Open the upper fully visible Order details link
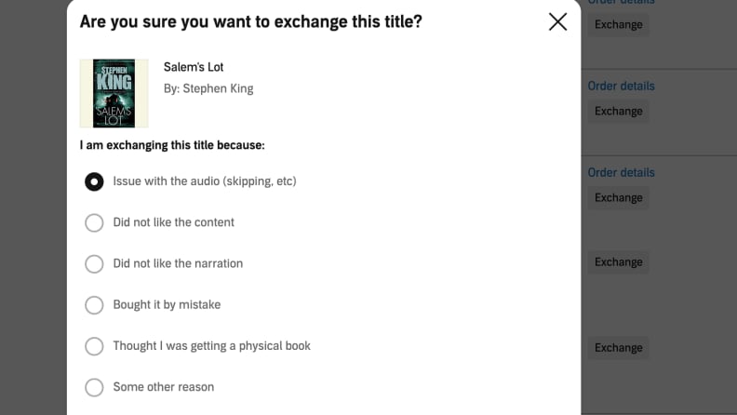The width and height of the screenshot is (737, 415). click(x=621, y=86)
